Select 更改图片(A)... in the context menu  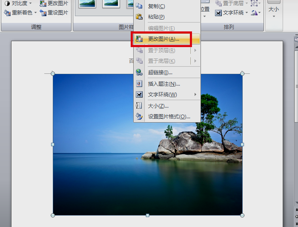pyautogui.click(x=167, y=39)
